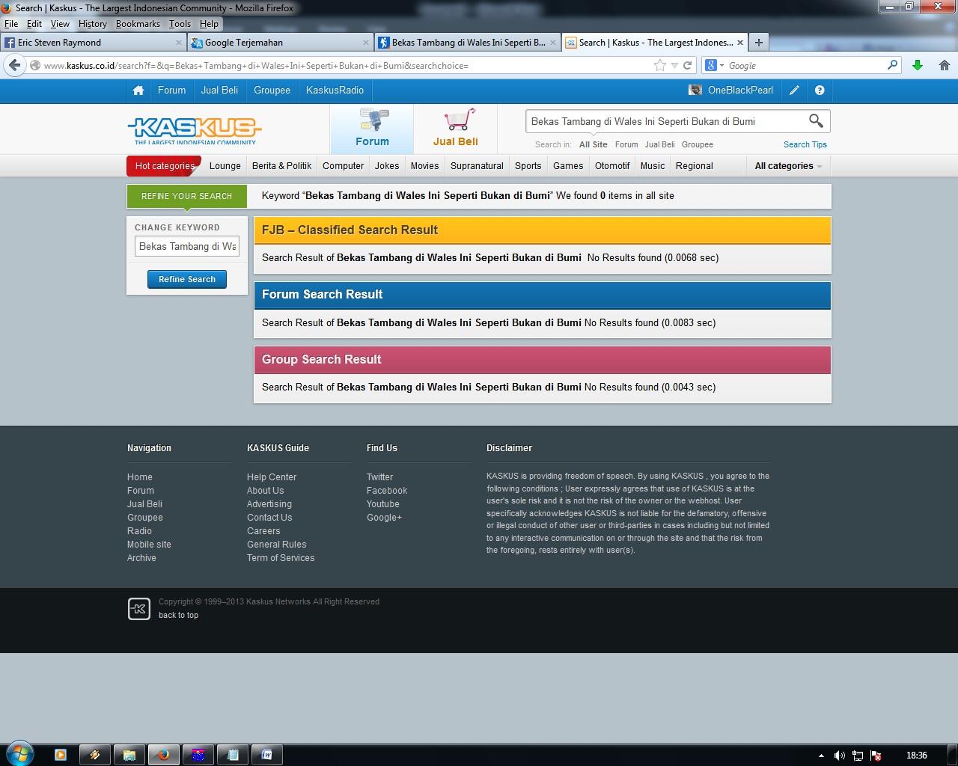Click the FJB Classified Search Result header
The height and width of the screenshot is (766, 958).
[543, 230]
